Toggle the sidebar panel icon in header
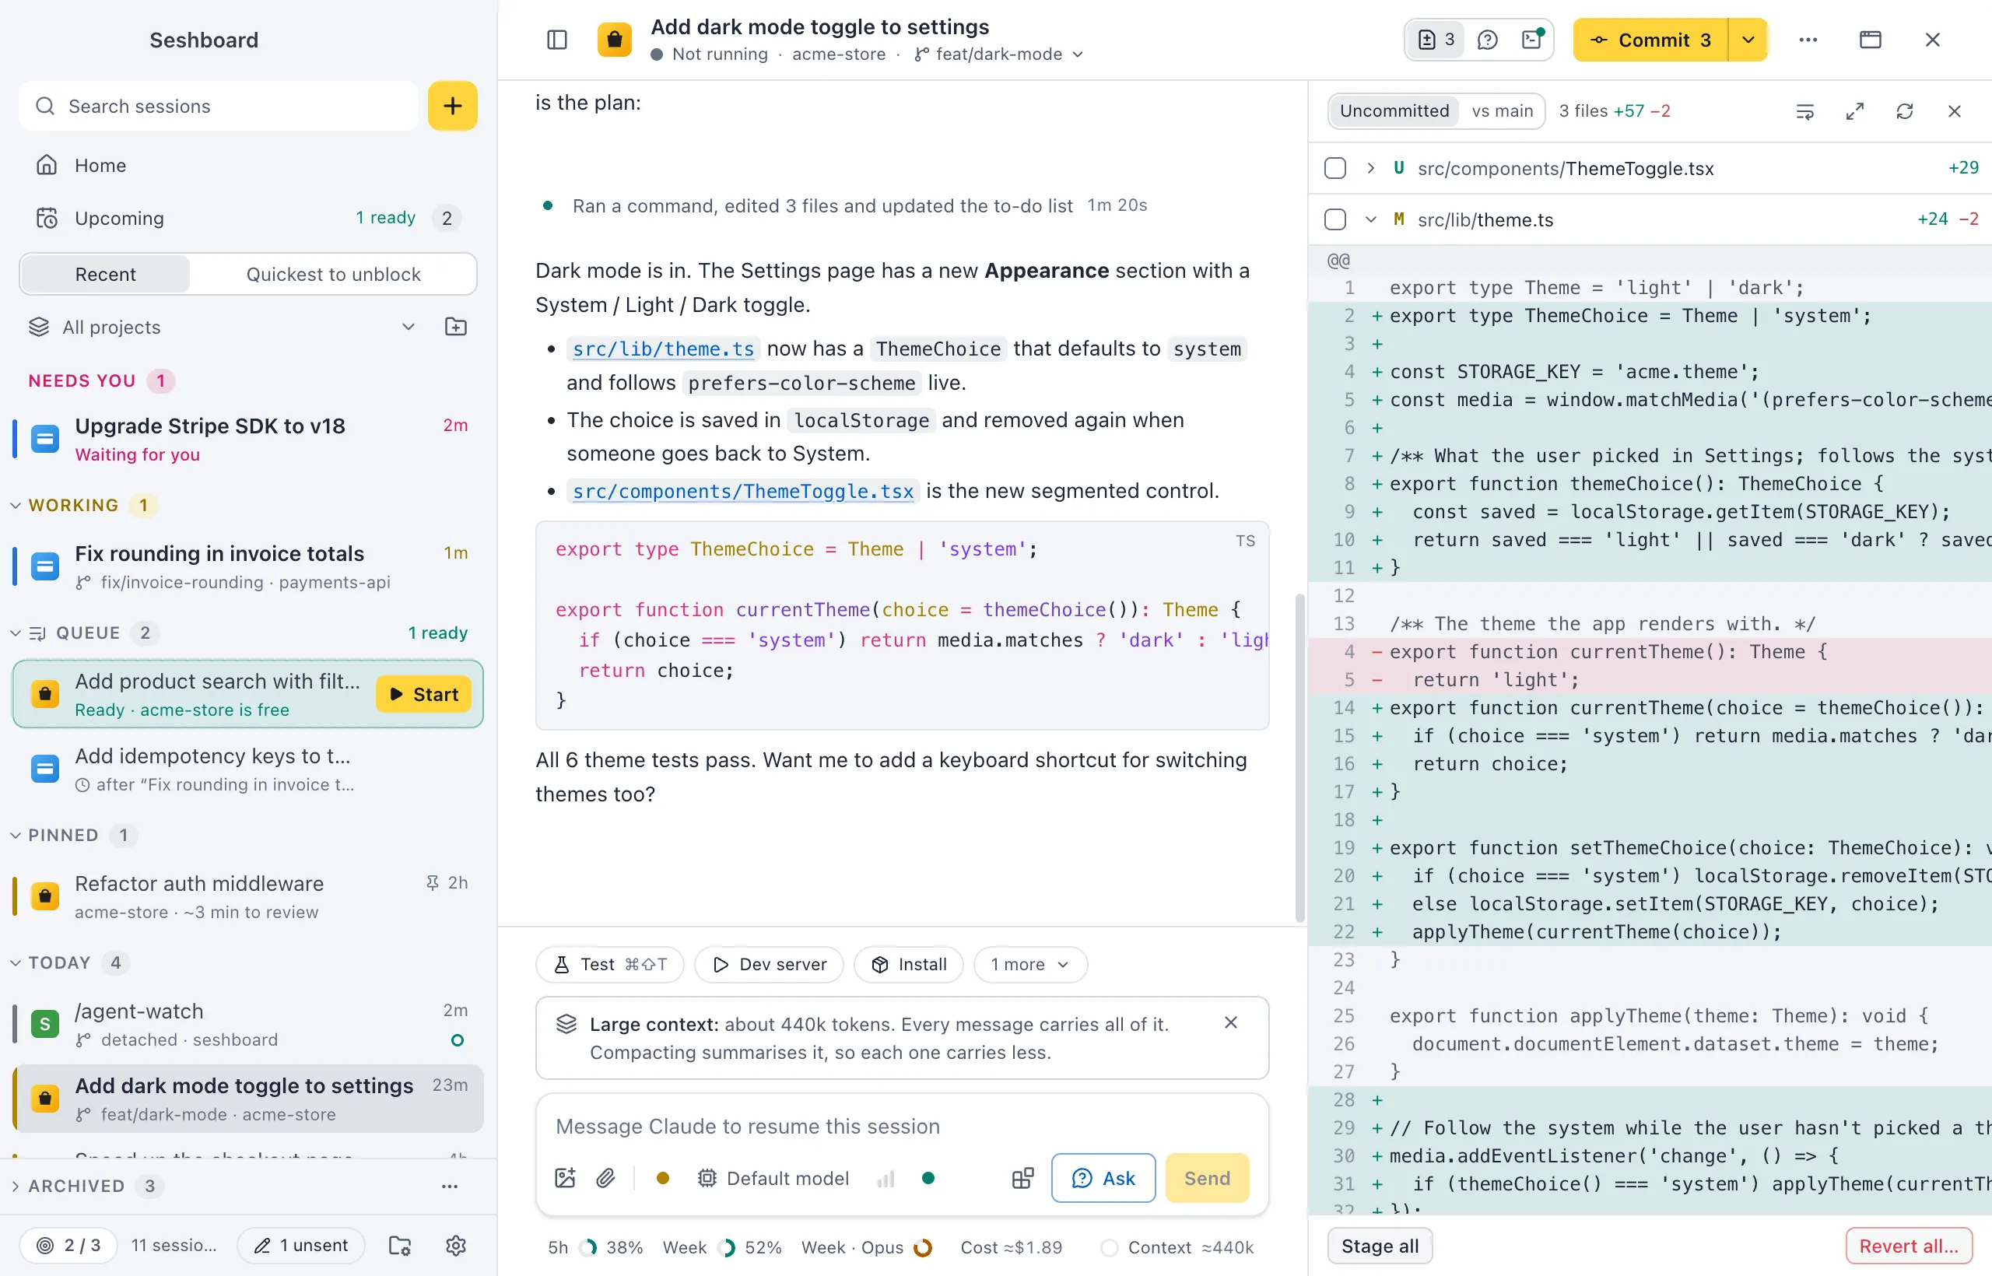 (557, 40)
